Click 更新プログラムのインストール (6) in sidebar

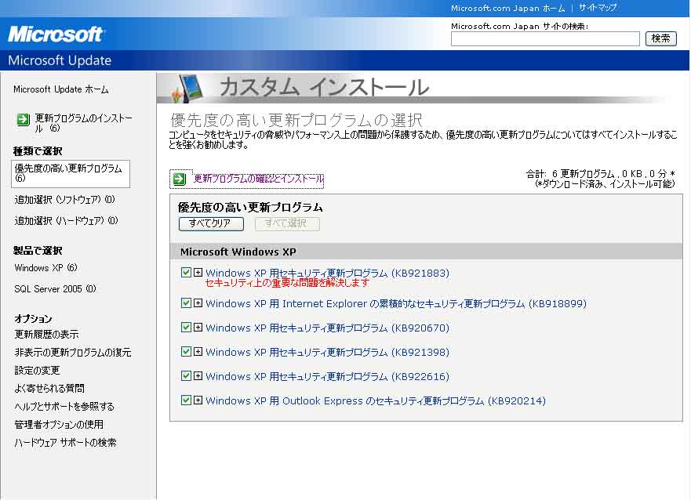tap(83, 123)
